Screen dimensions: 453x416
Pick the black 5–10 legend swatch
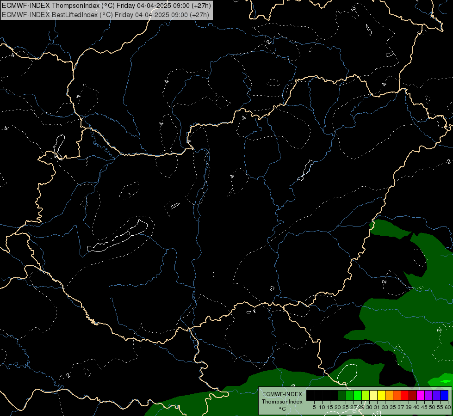(318, 395)
